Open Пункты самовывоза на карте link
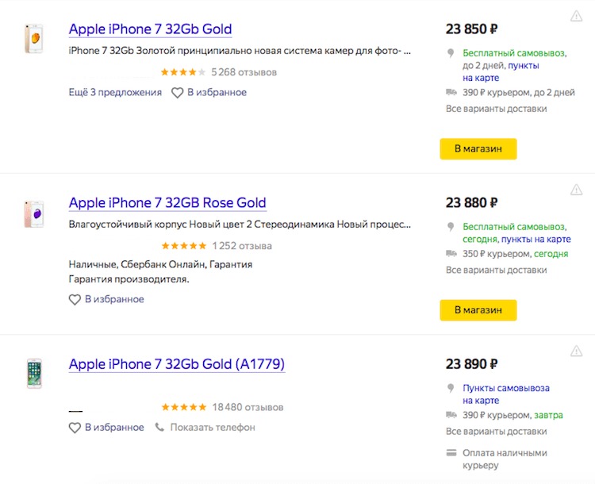The image size is (595, 484). (x=506, y=394)
